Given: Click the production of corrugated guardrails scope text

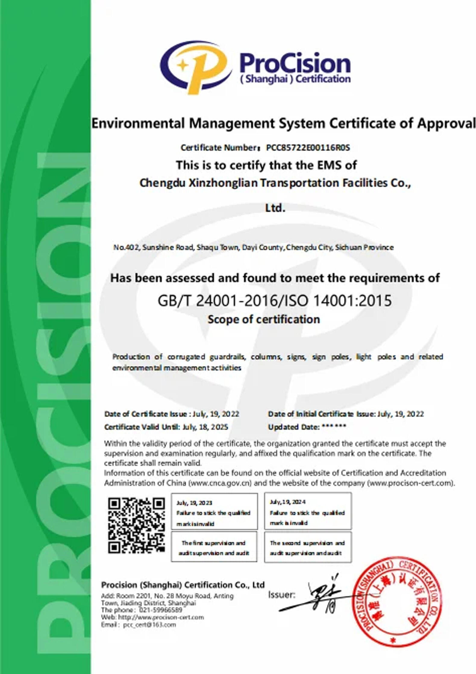Looking at the screenshot, I should (x=277, y=362).
